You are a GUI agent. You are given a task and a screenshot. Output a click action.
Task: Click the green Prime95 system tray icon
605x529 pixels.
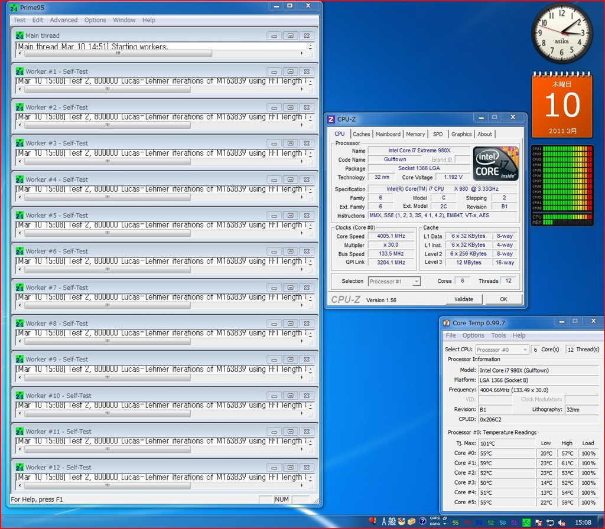[526, 522]
